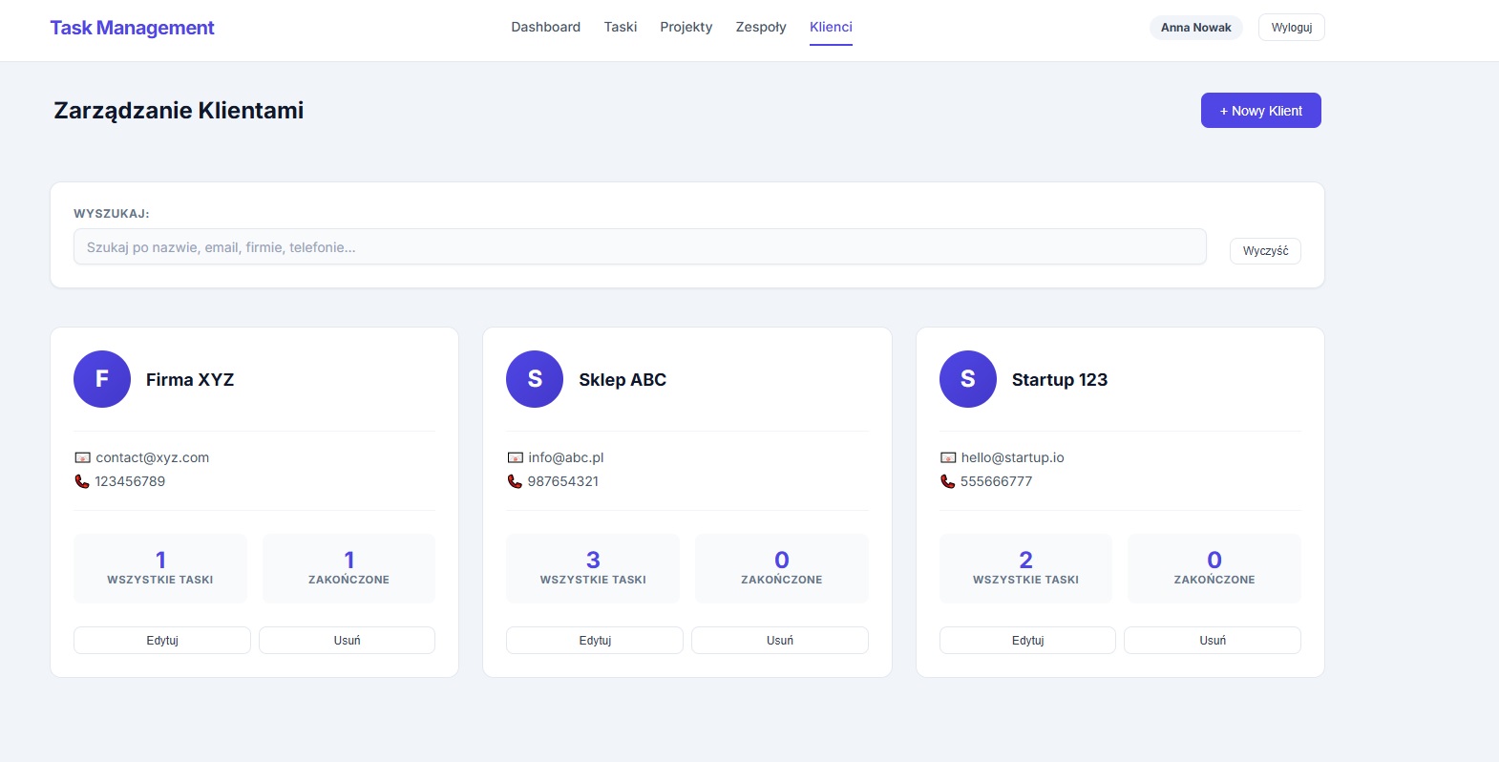Click the Sklep ABC avatar circle

[x=535, y=379]
